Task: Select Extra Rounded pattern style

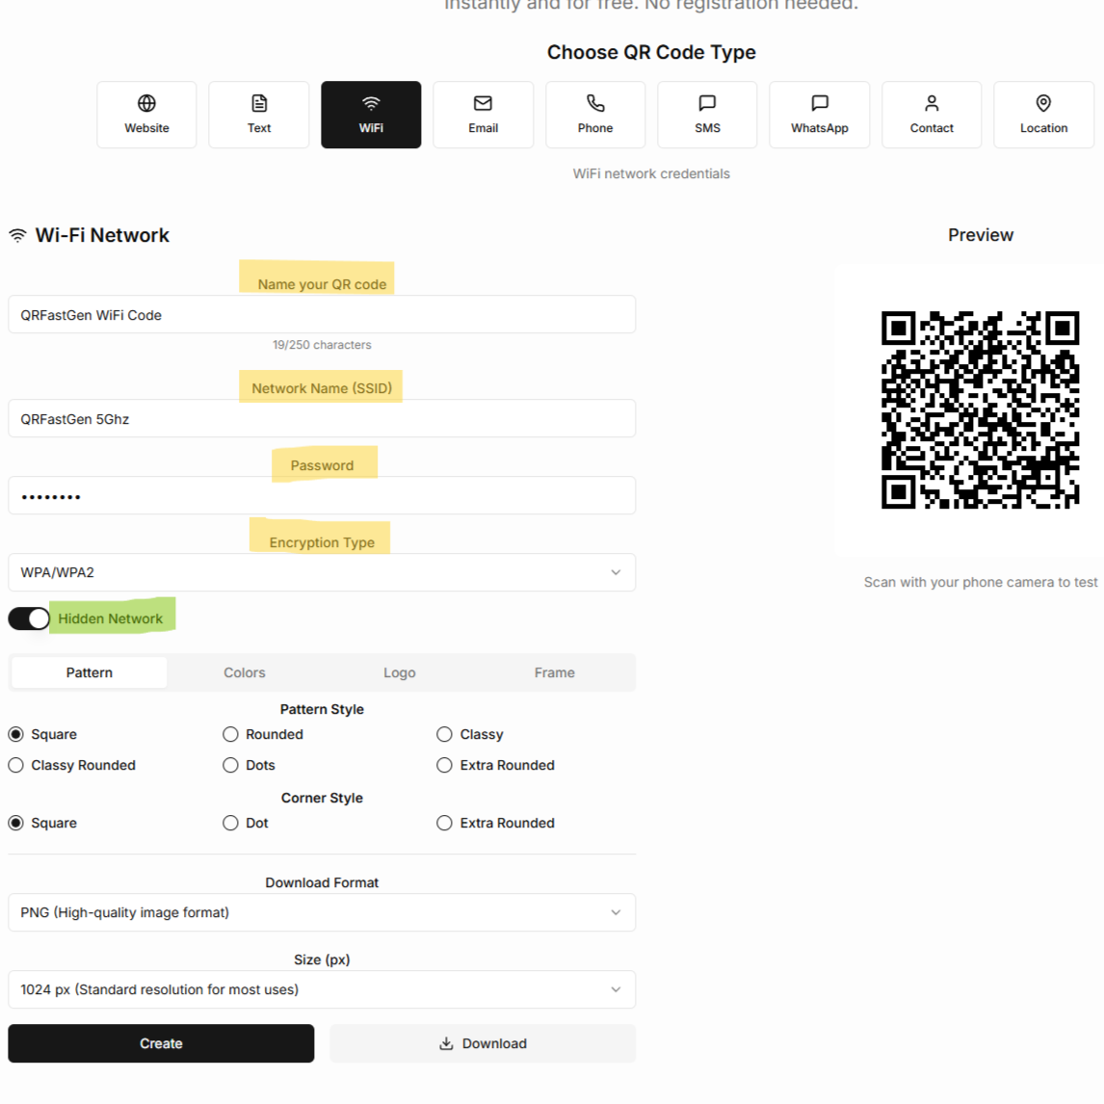Action: point(444,765)
